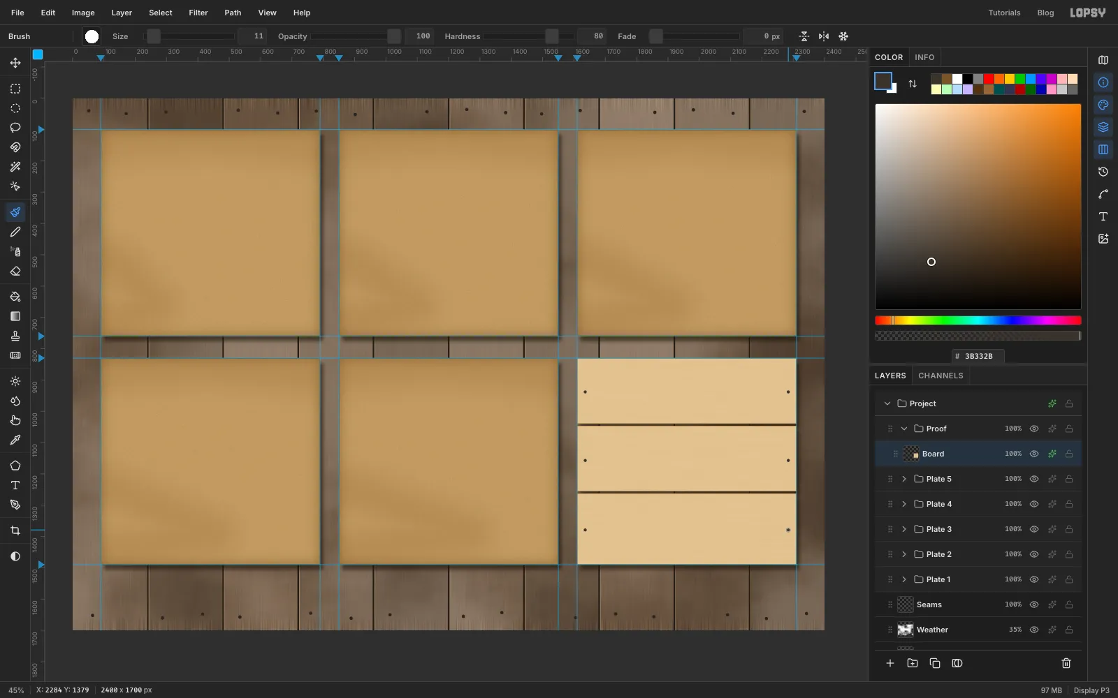Duplicate the selected layer
The height and width of the screenshot is (698, 1118).
935,663
